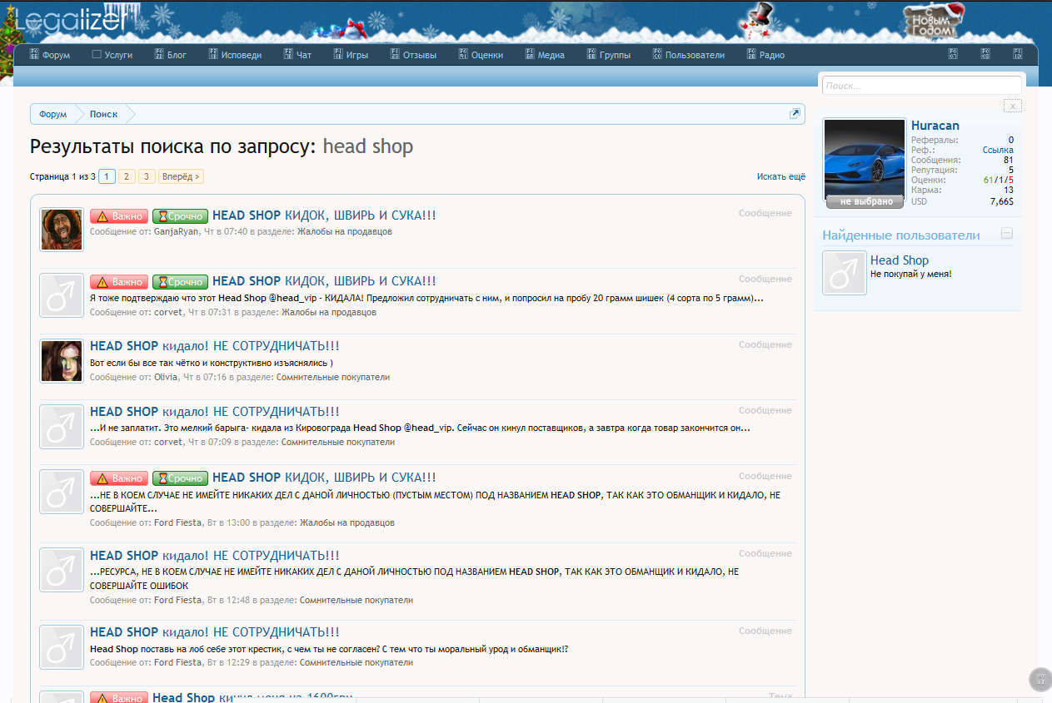The width and height of the screenshot is (1052, 703).
Task: Go to Форум breadcrumb
Action: click(x=52, y=114)
